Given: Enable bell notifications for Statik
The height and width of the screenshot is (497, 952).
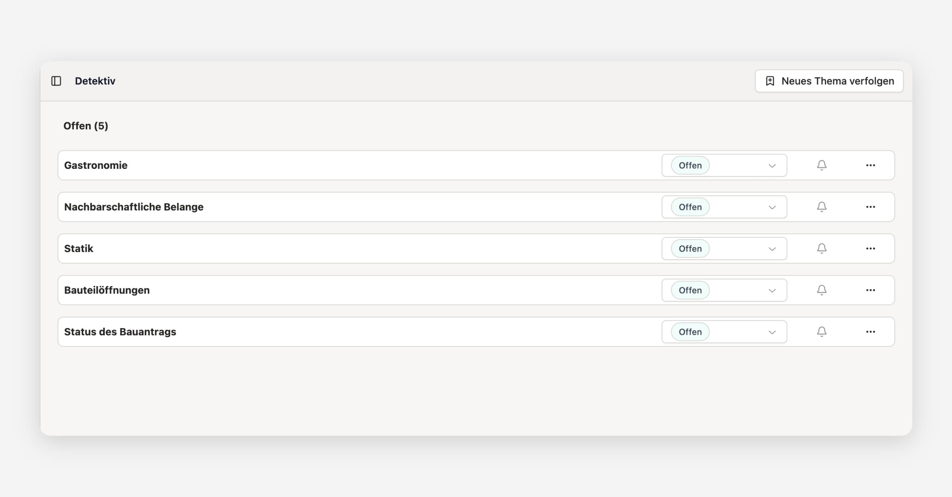Looking at the screenshot, I should (821, 248).
